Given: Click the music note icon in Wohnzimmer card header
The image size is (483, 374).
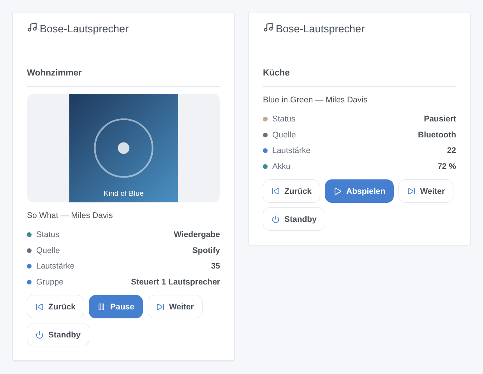Looking at the screenshot, I should click(x=32, y=27).
